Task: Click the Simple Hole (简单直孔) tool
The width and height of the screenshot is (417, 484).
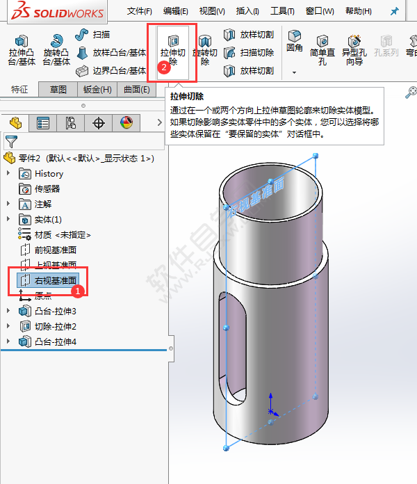Action: [322, 51]
